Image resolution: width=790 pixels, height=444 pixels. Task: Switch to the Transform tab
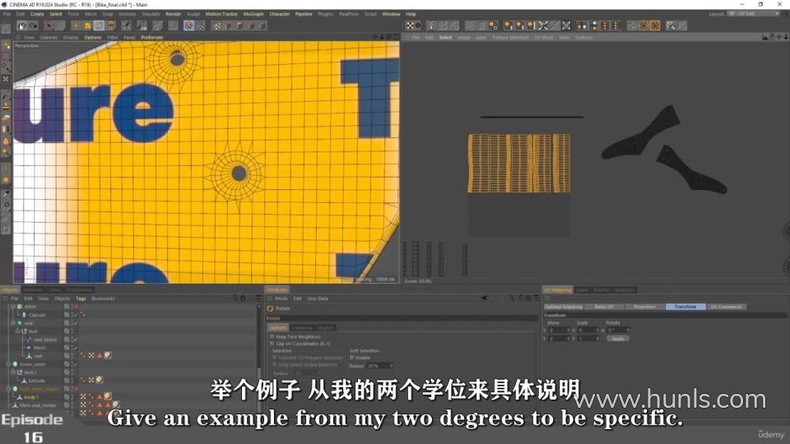tap(685, 307)
